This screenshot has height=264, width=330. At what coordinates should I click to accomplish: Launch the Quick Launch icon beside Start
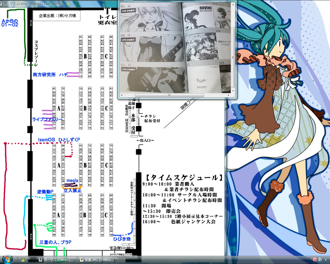pos(23,260)
